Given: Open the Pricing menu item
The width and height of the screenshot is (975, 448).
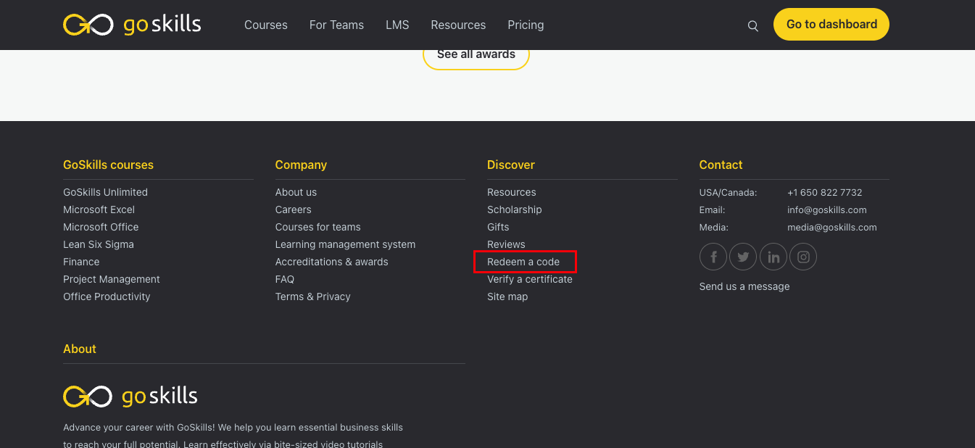Looking at the screenshot, I should coord(526,25).
